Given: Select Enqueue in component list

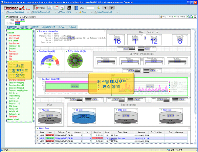Looking at the screenshot, I should 12,48.
